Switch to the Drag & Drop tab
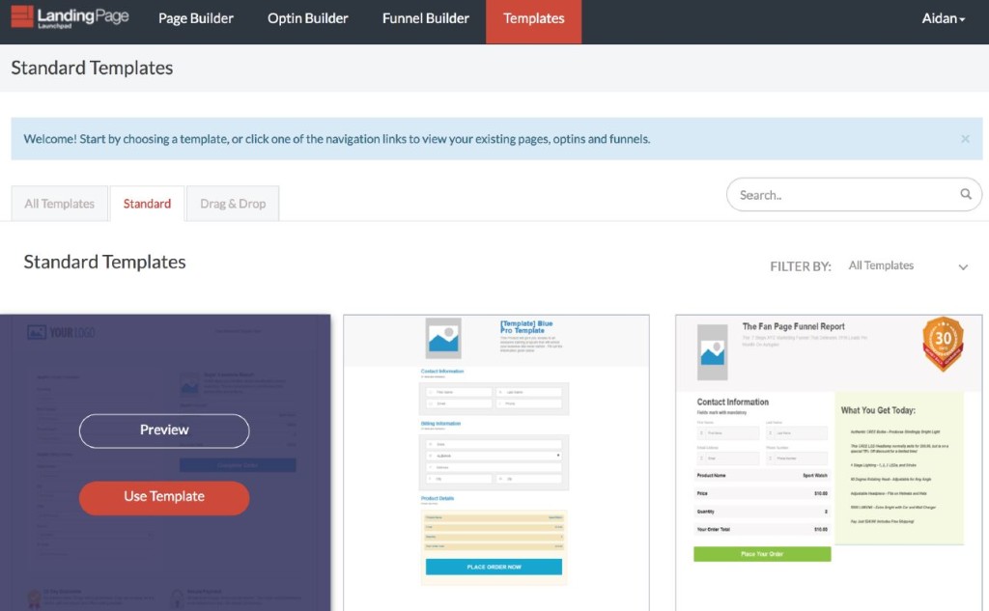989x611 pixels. [x=233, y=204]
